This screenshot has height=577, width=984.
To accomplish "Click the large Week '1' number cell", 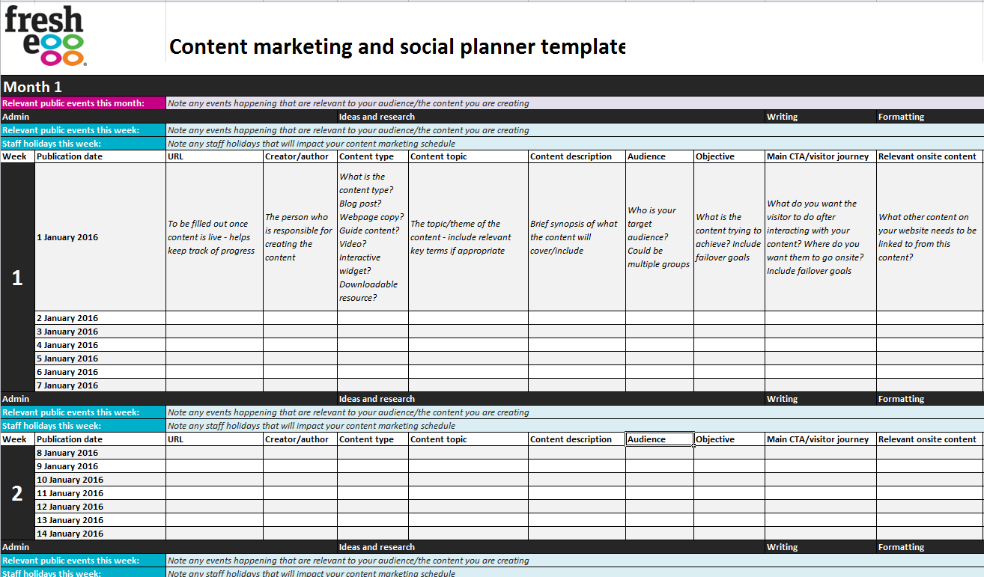I will 17,278.
